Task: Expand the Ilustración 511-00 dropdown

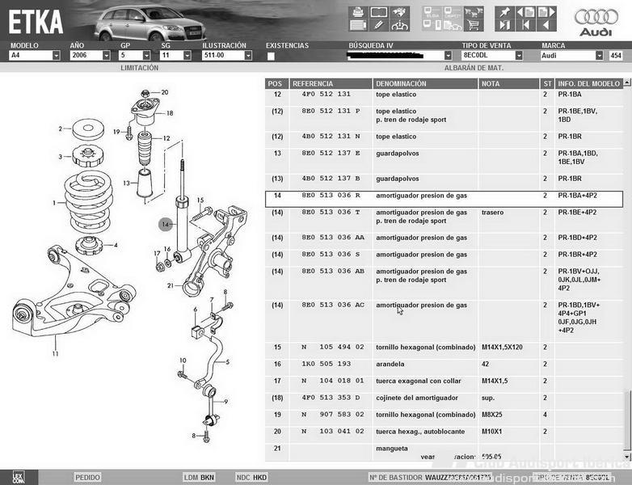Action: coord(248,55)
